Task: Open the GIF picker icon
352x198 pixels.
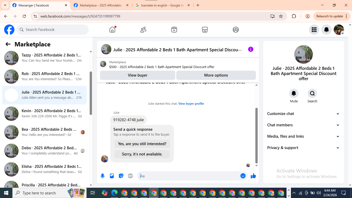Action: click(x=130, y=176)
